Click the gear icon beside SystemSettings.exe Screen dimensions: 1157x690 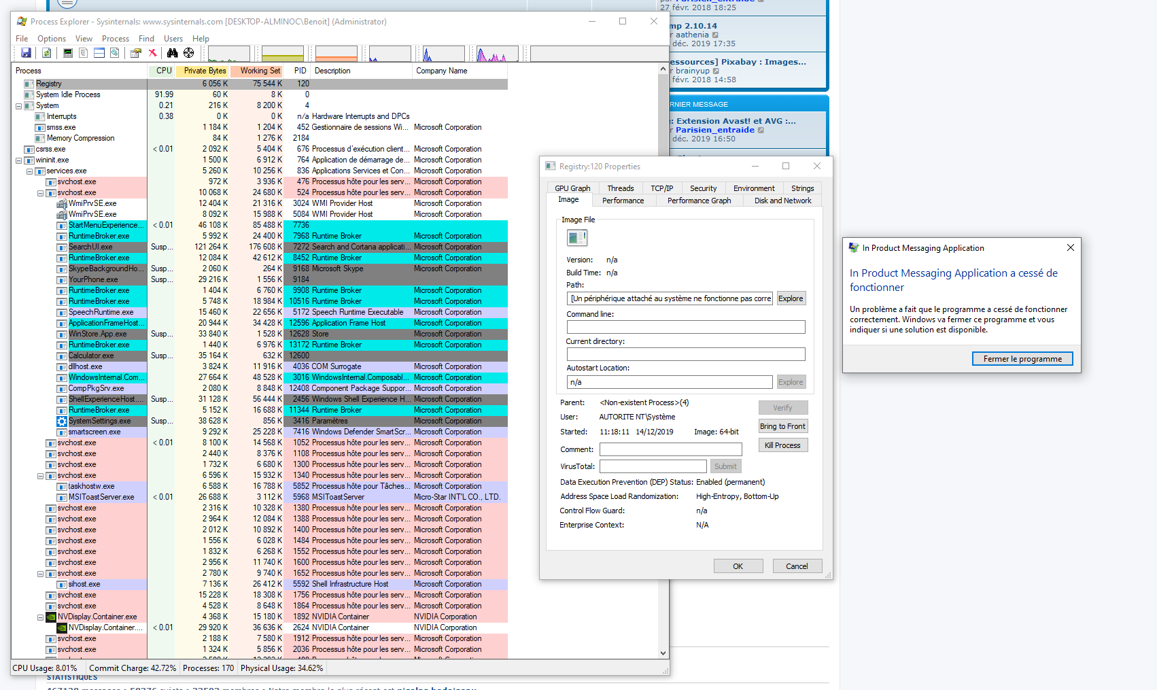point(62,421)
